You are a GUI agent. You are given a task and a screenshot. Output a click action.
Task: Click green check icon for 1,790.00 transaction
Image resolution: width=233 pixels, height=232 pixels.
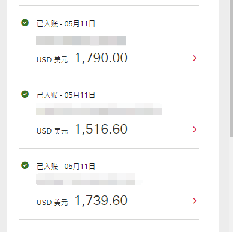[25, 23]
